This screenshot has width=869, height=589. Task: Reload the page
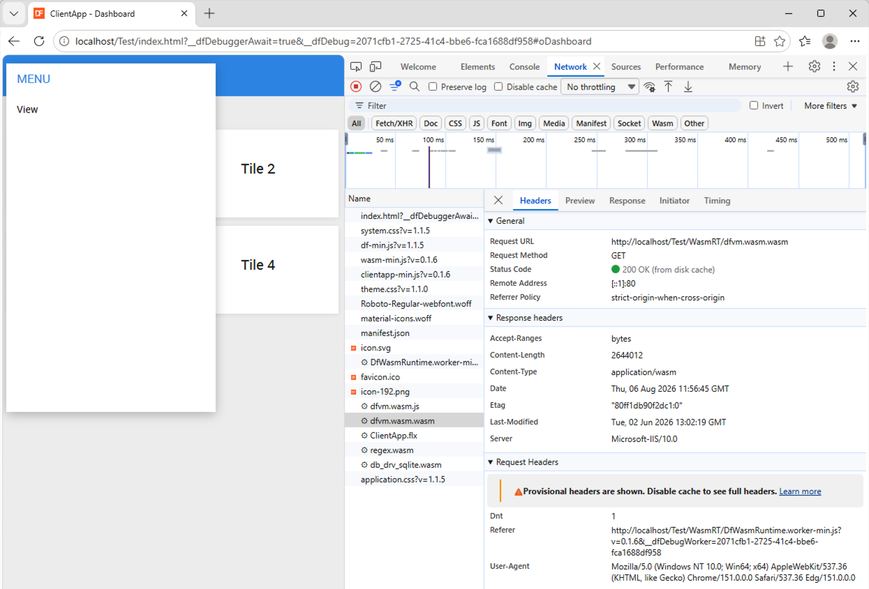(x=39, y=41)
